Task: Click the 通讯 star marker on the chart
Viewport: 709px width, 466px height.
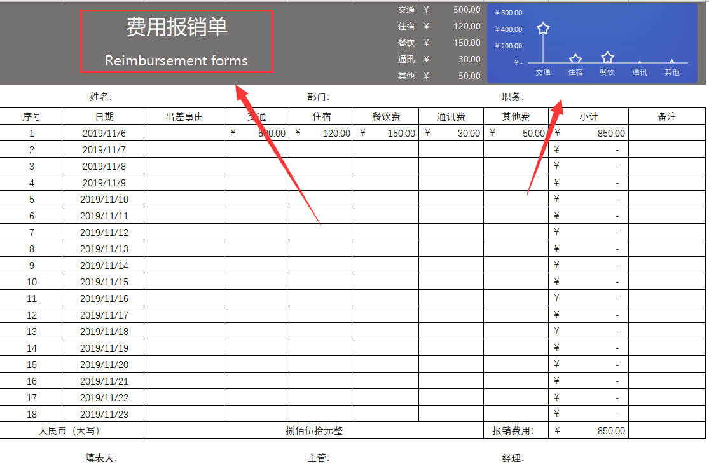Action: tap(639, 62)
